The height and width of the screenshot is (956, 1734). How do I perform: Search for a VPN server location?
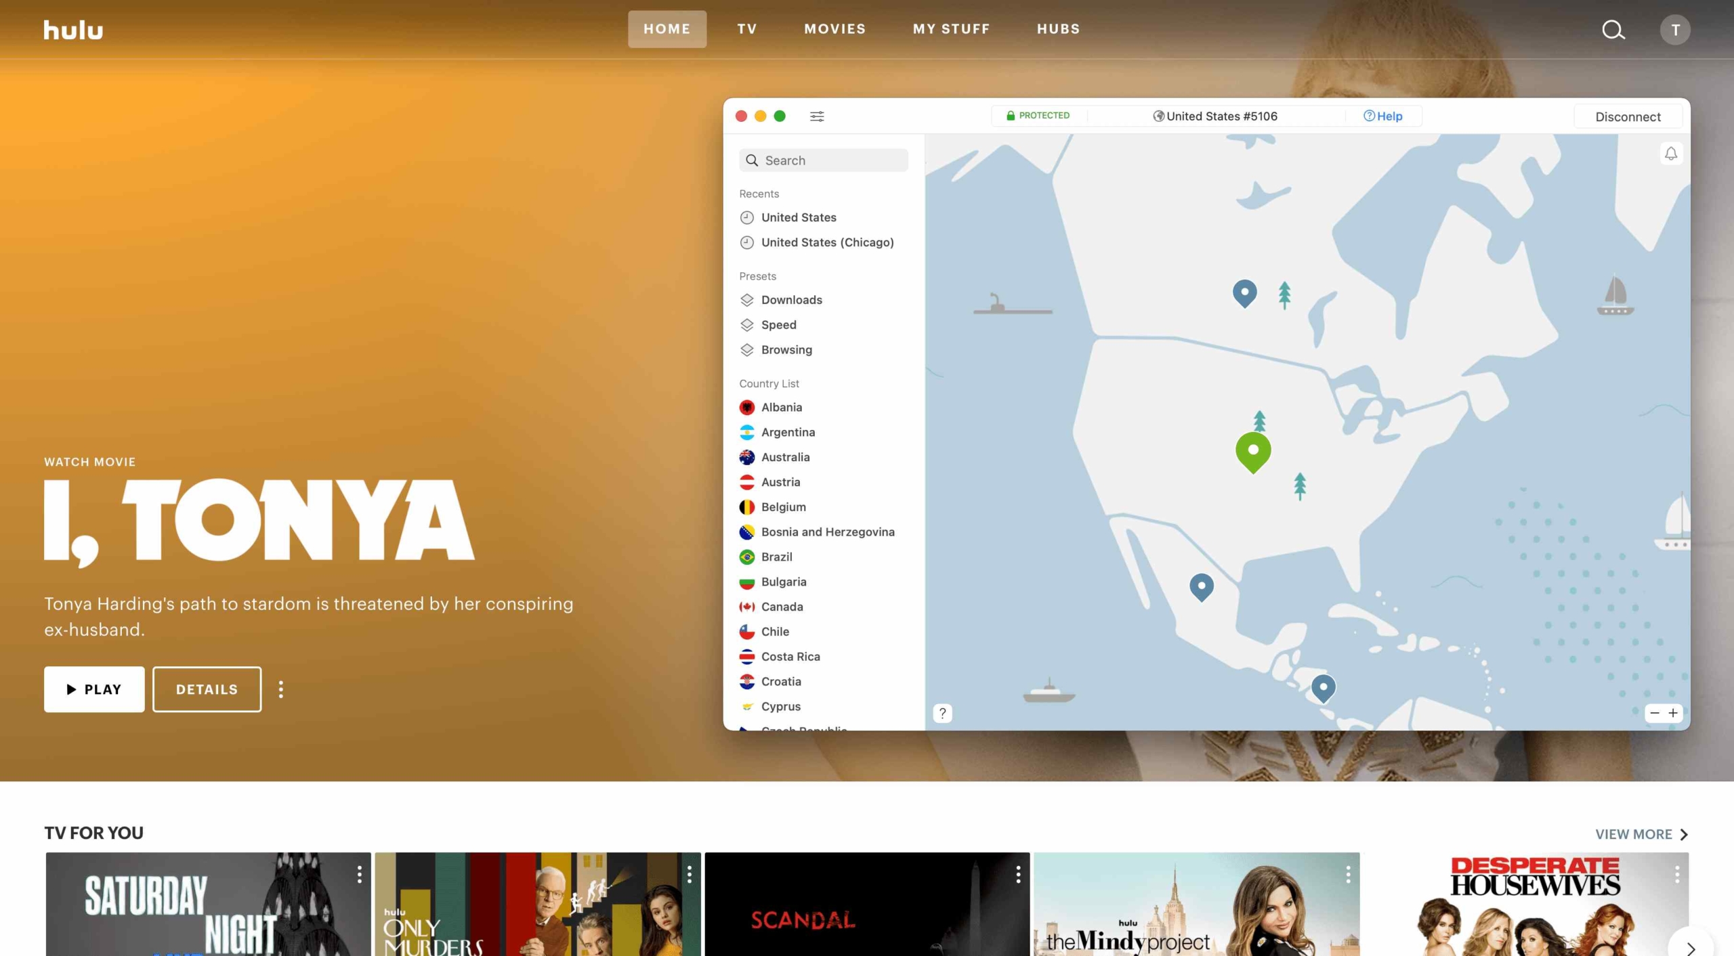825,159
